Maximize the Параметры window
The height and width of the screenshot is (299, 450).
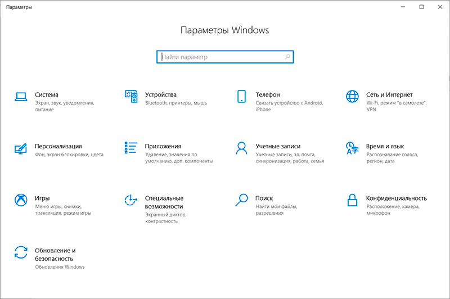click(421, 7)
